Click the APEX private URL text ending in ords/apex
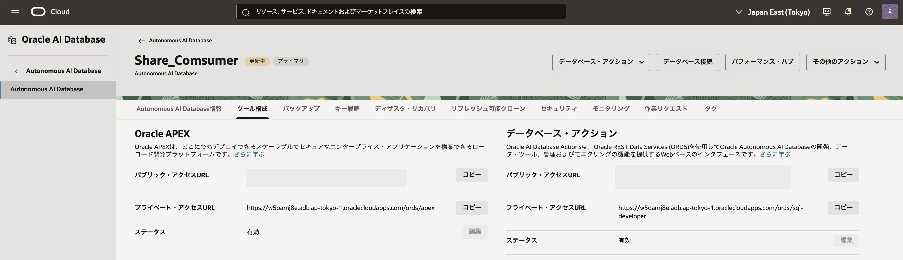Screen dimensions: 903x260 coord(340,208)
